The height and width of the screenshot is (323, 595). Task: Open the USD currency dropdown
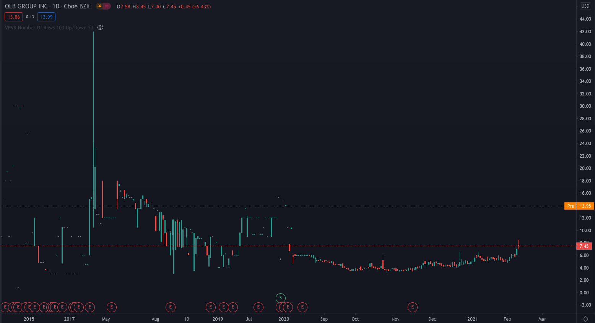[x=585, y=6]
